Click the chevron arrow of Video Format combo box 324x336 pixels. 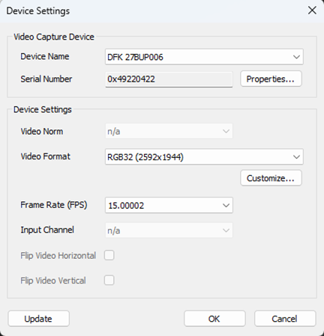click(296, 157)
